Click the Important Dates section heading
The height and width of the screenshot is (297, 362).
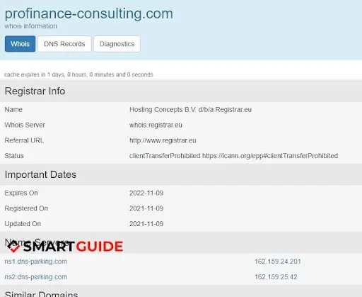point(40,174)
